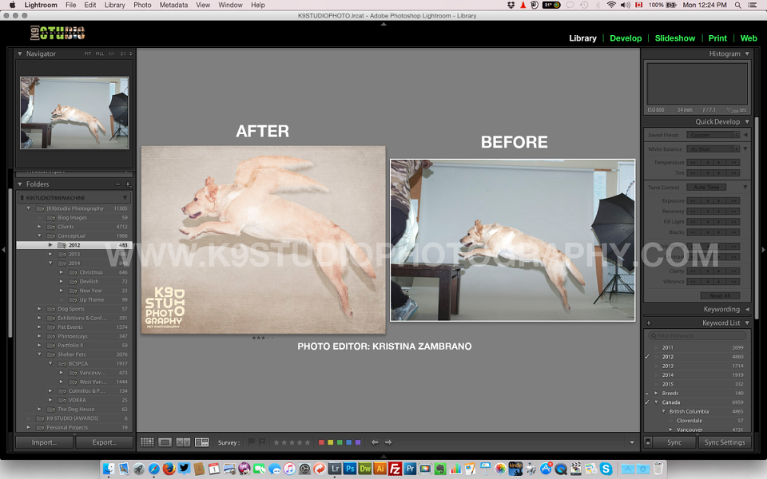Toggle sync switch beside Sync button

648,442
